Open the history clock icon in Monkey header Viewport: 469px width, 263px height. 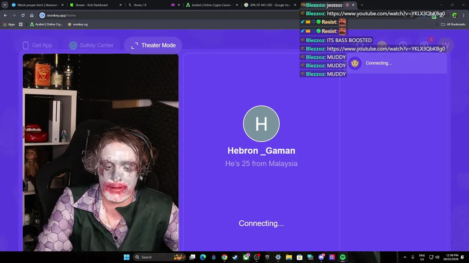[x=403, y=45]
